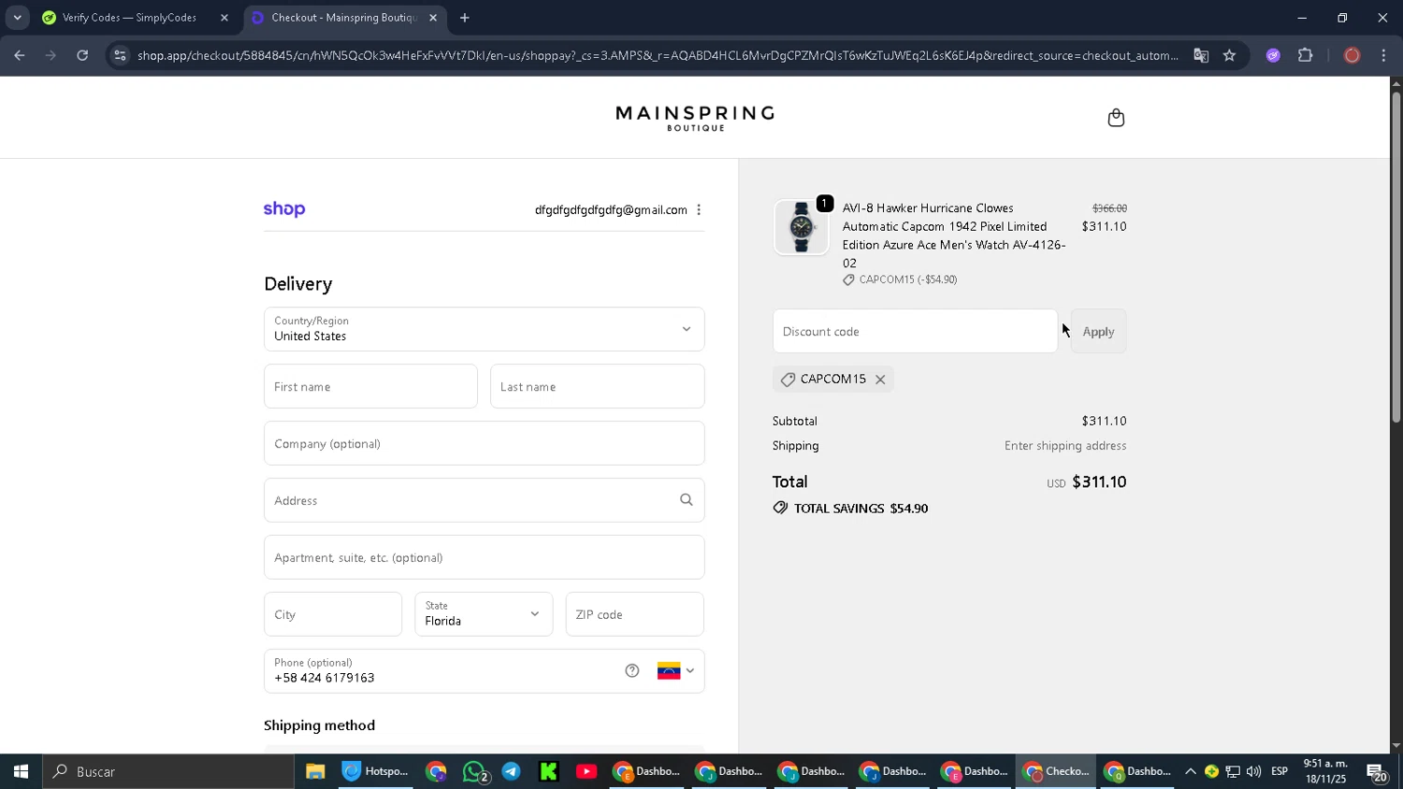Open the Kick app in taskbar
Image resolution: width=1403 pixels, height=789 pixels.
549,771
